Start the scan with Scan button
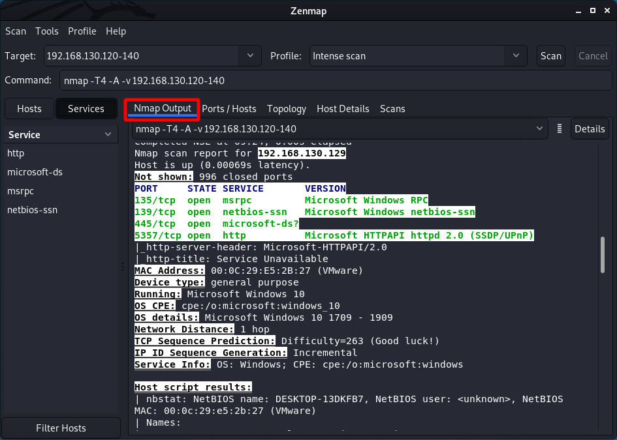The width and height of the screenshot is (617, 440). [x=551, y=56]
